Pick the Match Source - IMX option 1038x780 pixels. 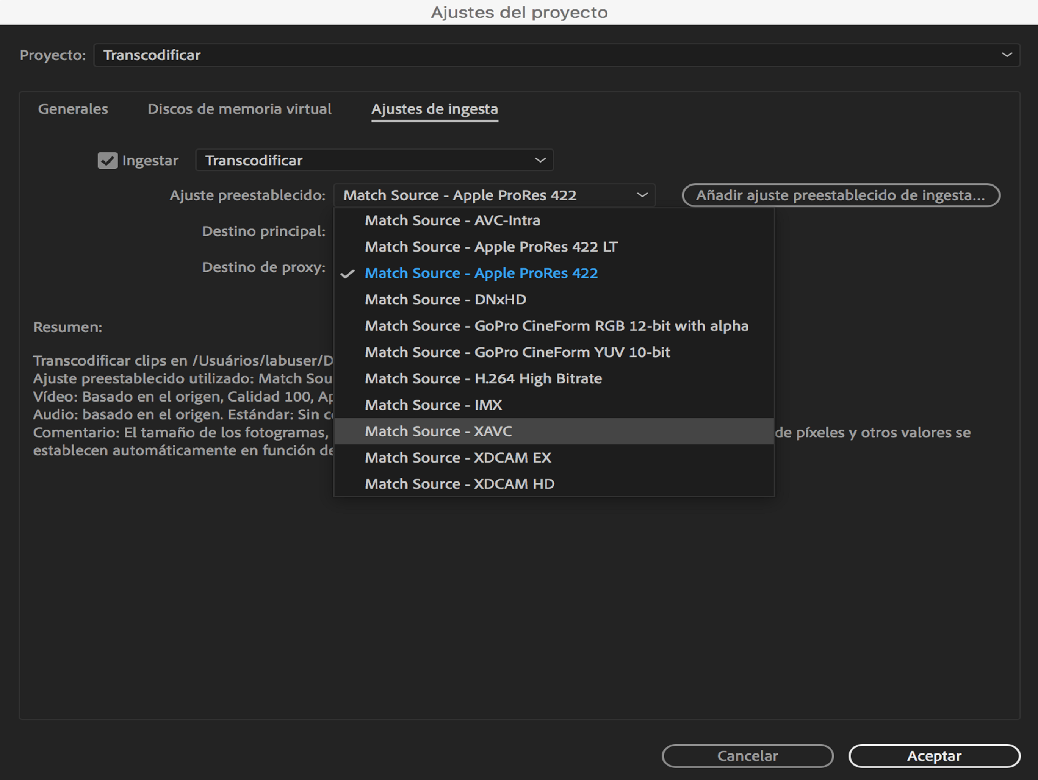(433, 405)
